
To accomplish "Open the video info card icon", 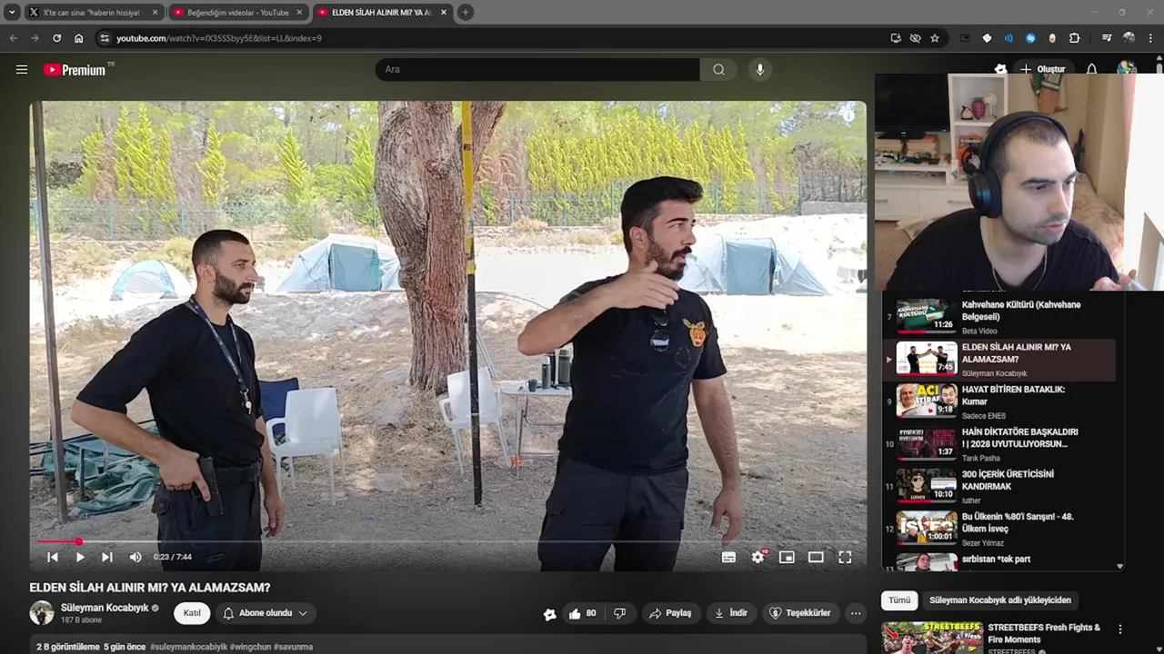I will pos(848,115).
